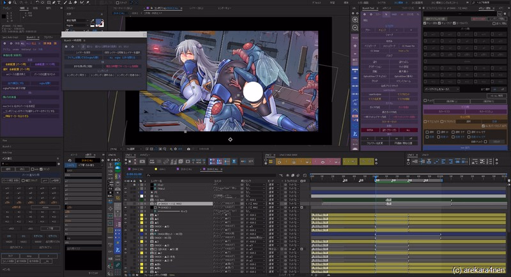Toggle eye visibility of the ハエ WAG layer
The height and width of the screenshot is (277, 511).
click(124, 200)
